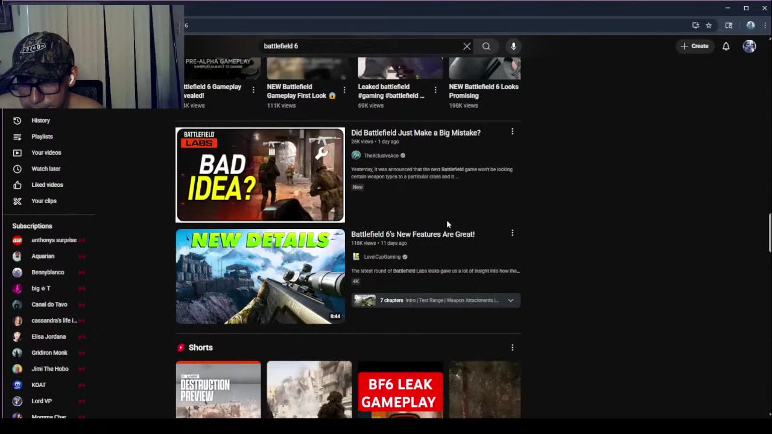Click the Create button

point(694,46)
